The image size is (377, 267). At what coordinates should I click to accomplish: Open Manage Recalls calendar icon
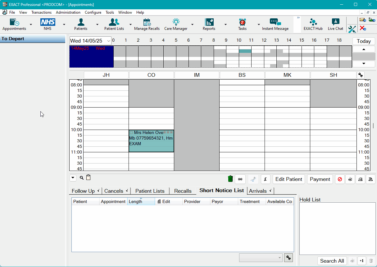tap(147, 24)
